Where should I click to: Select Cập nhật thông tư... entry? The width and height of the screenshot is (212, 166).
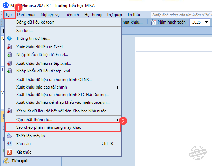(x=63, y=120)
